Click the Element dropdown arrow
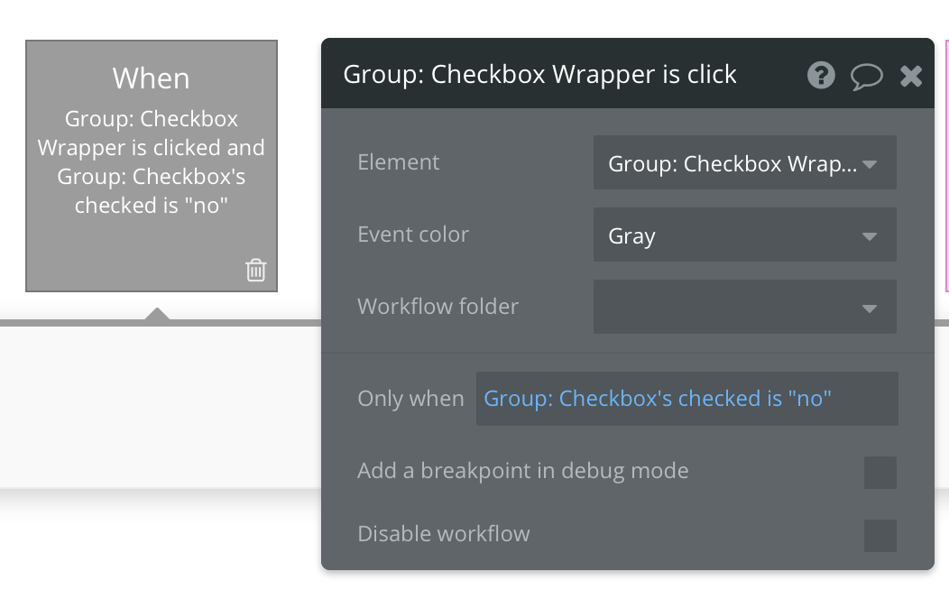The image size is (949, 599). (x=869, y=164)
